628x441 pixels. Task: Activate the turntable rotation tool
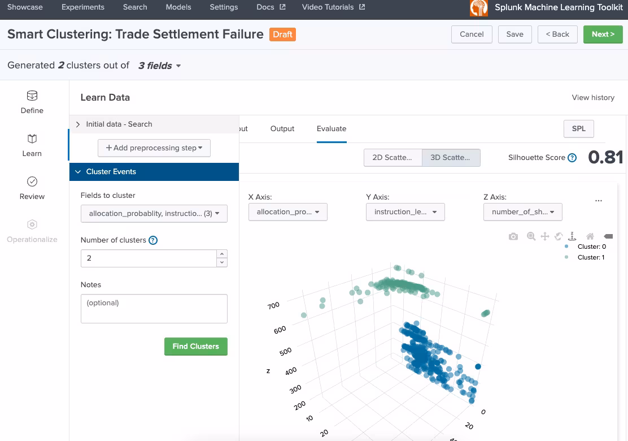(572, 236)
